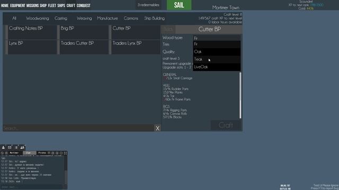
Task: Focus the blueprint Search field
Action: [x=78, y=128]
